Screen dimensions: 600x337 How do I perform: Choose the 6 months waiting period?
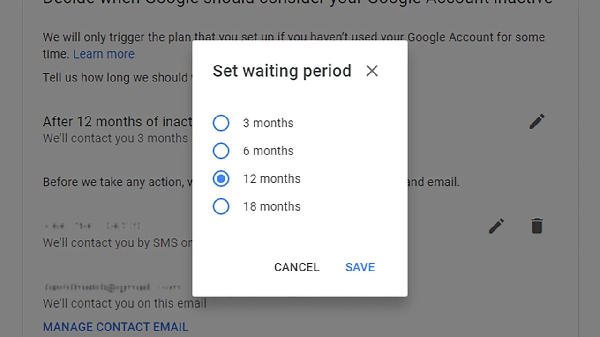221,151
